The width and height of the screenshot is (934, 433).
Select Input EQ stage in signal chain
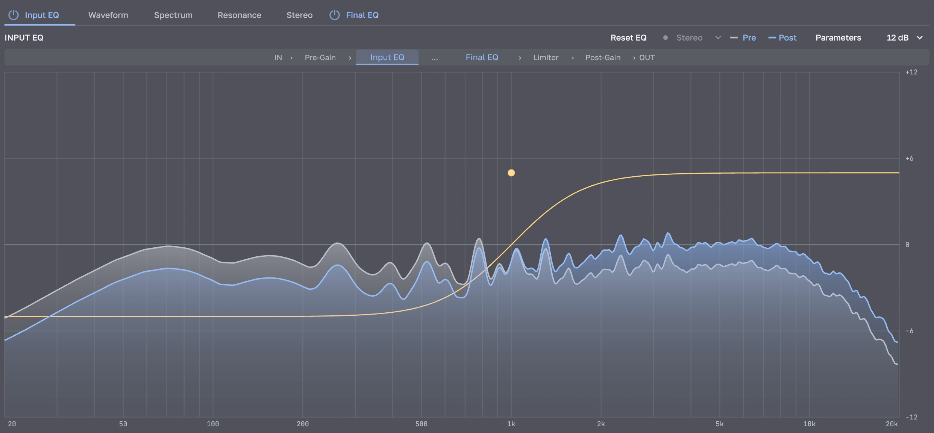coord(387,57)
